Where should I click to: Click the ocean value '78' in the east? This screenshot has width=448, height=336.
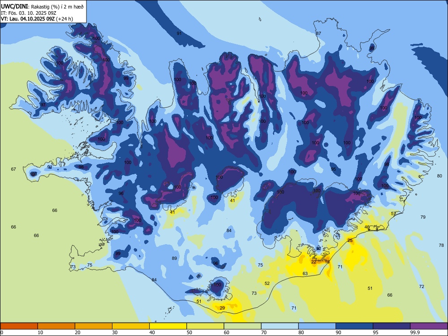pyautogui.click(x=441, y=246)
